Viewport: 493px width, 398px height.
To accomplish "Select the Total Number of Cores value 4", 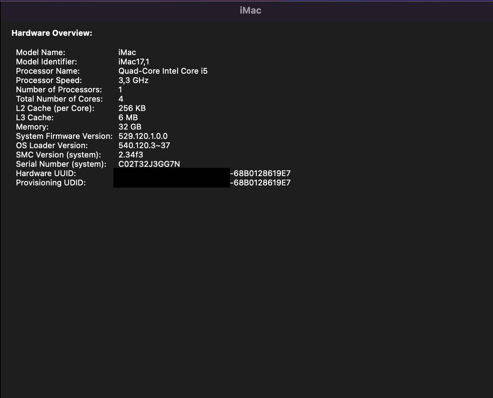I will pos(121,99).
